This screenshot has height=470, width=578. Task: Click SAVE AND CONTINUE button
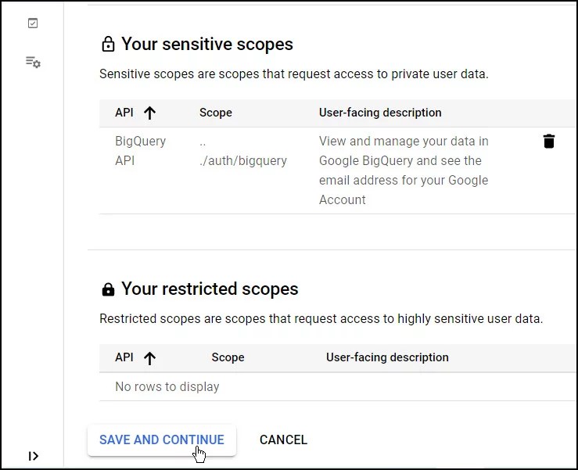tap(162, 440)
